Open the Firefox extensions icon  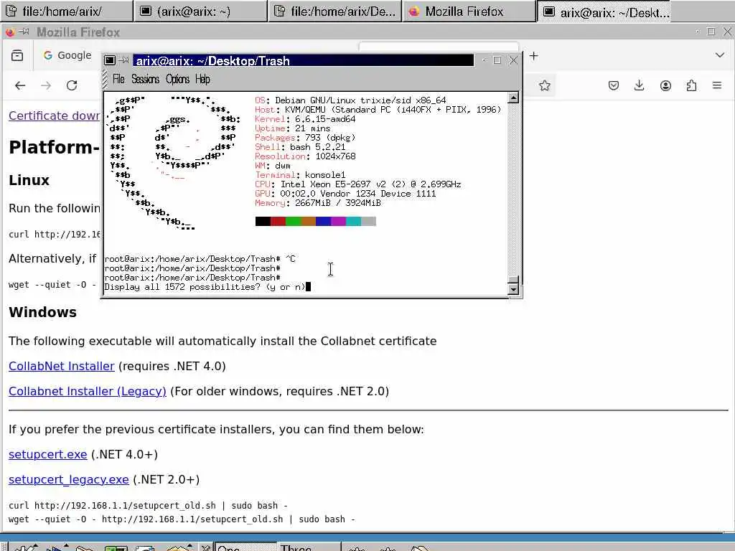pyautogui.click(x=691, y=86)
